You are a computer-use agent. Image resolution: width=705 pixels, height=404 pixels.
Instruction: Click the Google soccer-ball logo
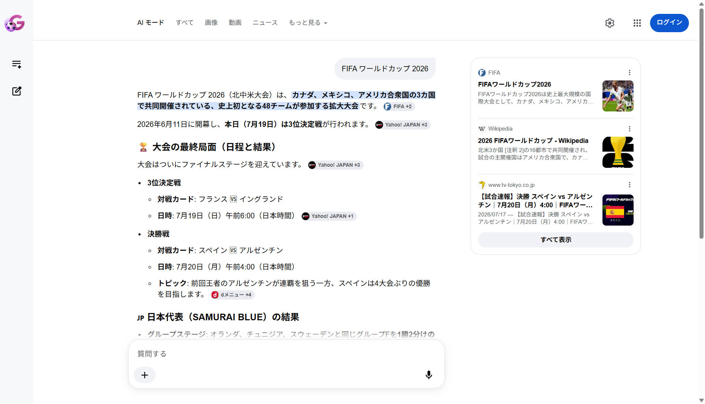tap(14, 23)
